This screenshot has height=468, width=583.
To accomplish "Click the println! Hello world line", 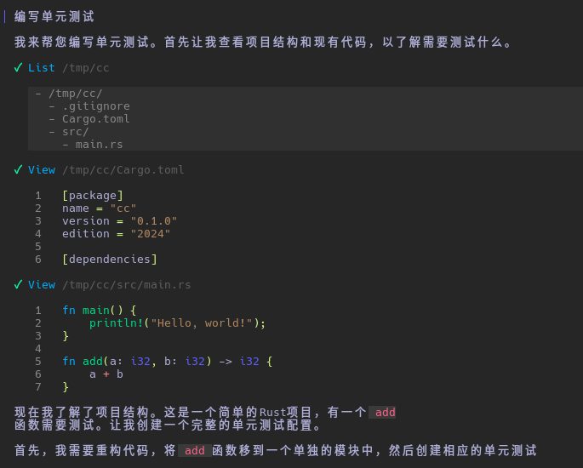I will pyautogui.click(x=177, y=322).
